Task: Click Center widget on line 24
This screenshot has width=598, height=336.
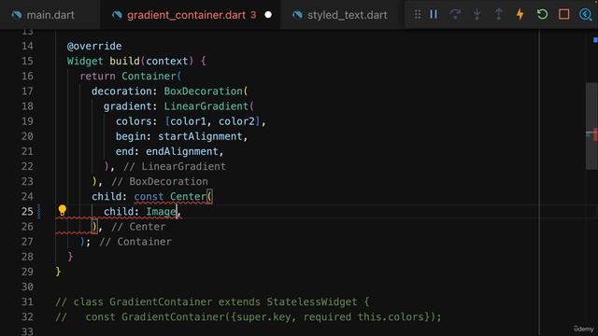Action: point(189,197)
